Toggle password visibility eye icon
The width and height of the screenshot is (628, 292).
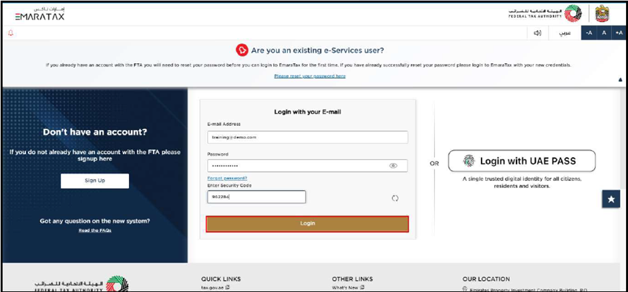pos(394,166)
